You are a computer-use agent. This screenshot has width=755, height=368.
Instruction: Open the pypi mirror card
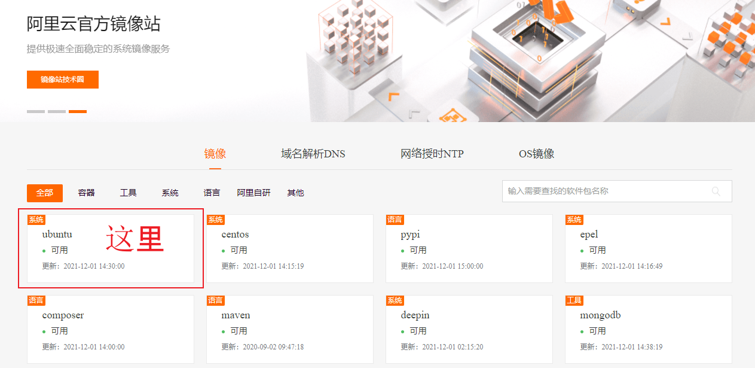point(469,248)
